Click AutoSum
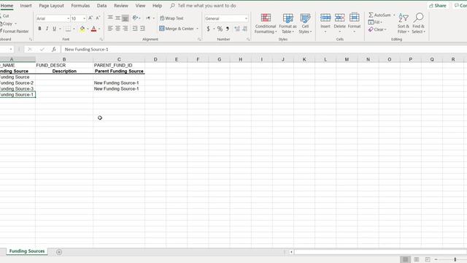Screen dimensions: 467x263 [x=379, y=15]
